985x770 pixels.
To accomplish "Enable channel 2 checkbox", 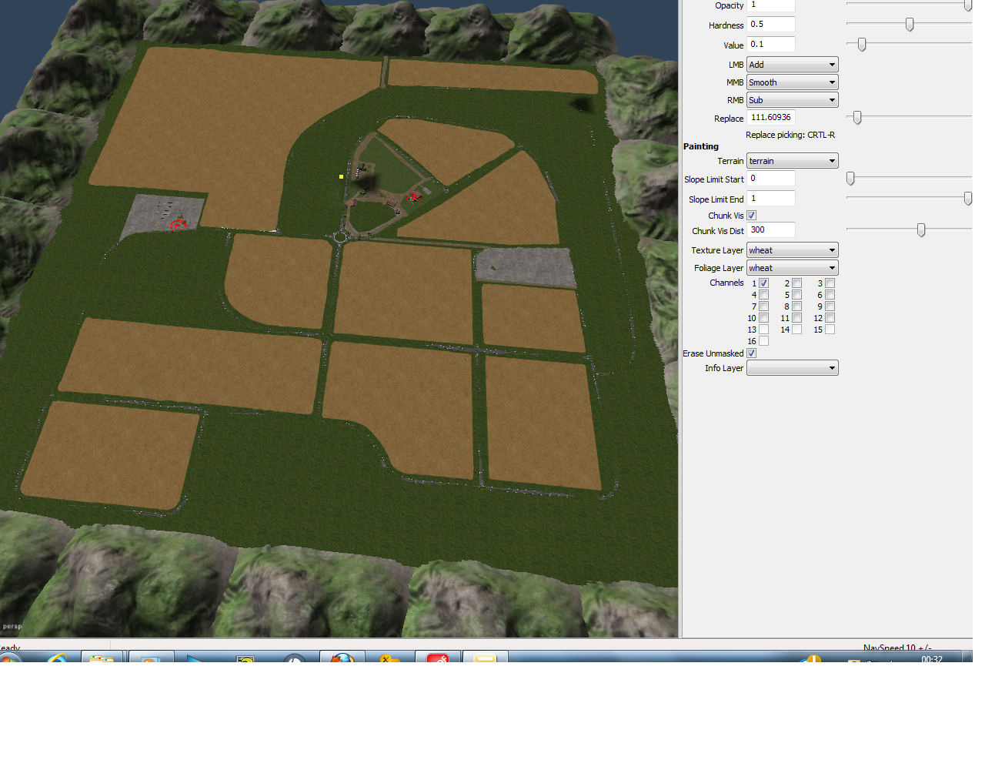I will [x=796, y=283].
